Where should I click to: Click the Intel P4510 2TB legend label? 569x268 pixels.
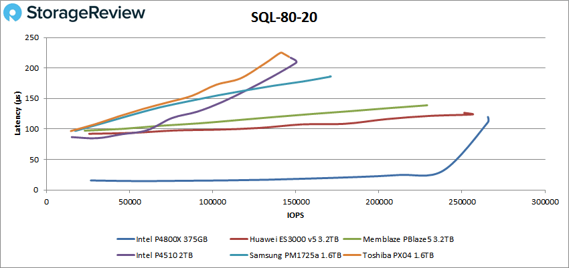pos(164,255)
